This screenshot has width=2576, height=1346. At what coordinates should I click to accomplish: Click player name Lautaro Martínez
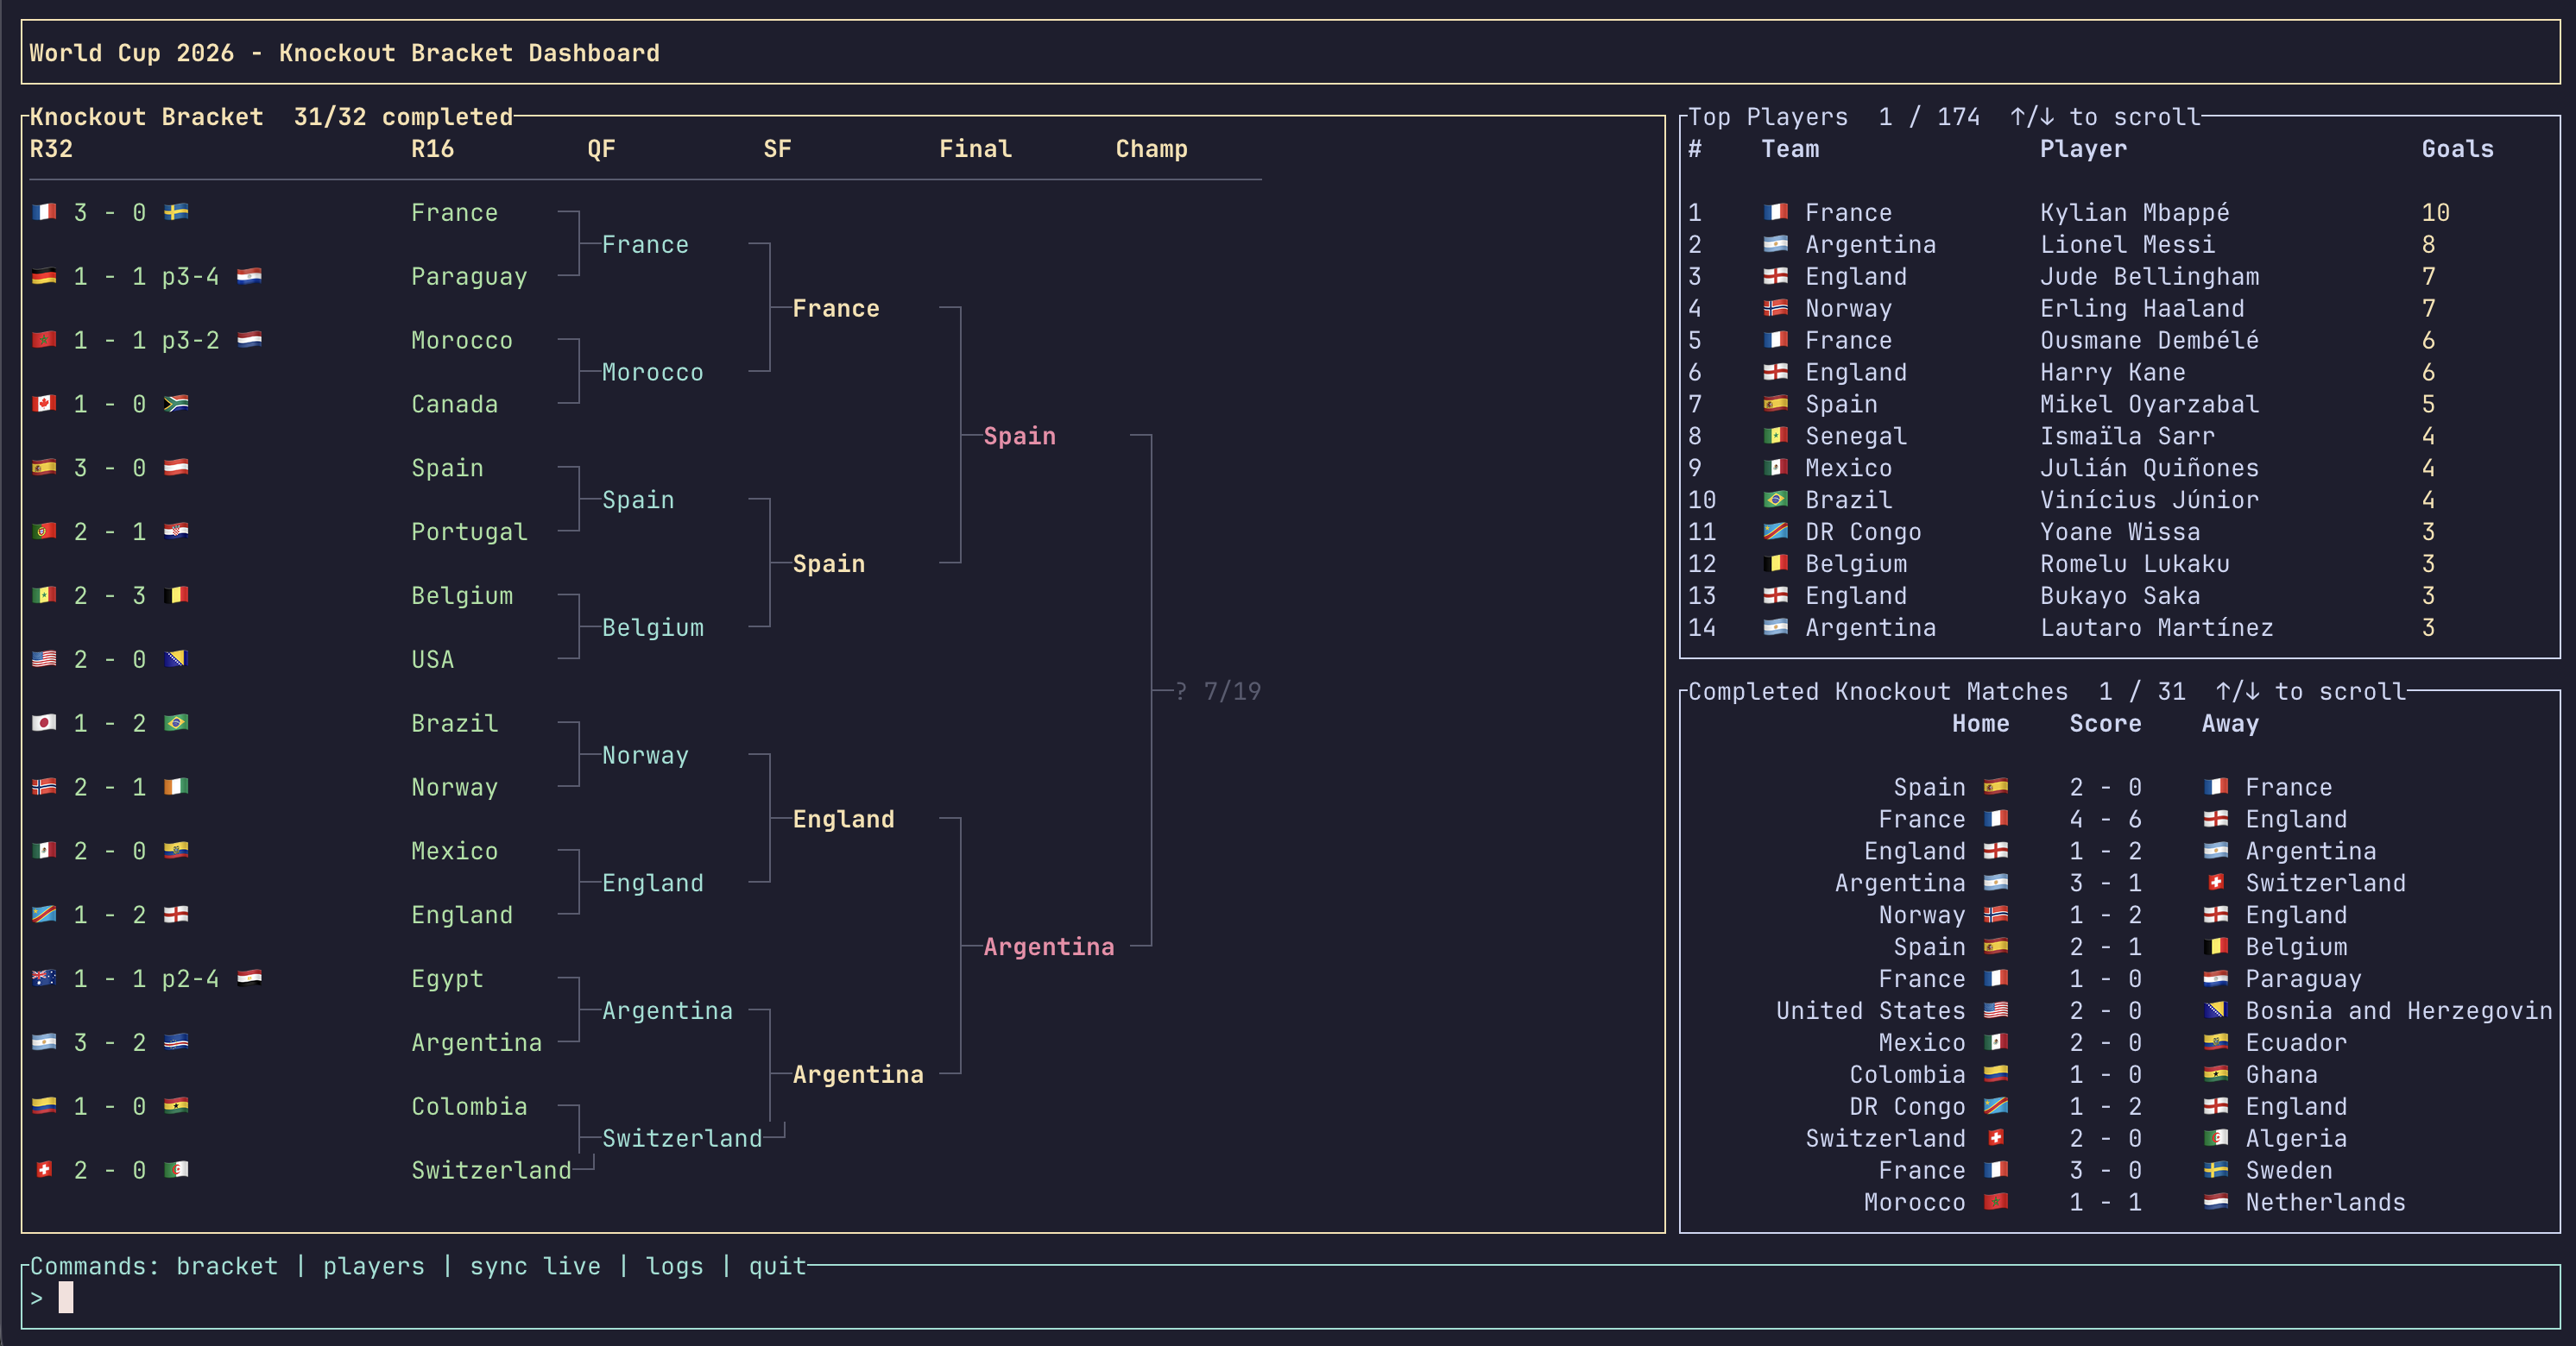pos(2156,627)
